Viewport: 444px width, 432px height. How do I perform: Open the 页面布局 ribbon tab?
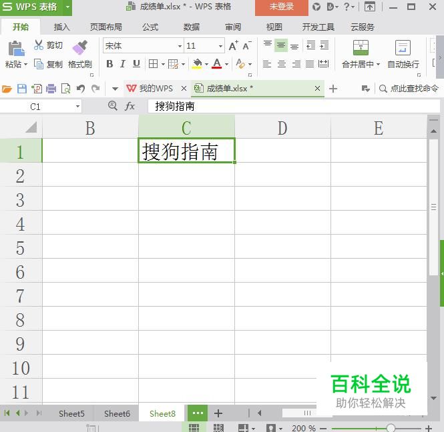click(x=106, y=27)
